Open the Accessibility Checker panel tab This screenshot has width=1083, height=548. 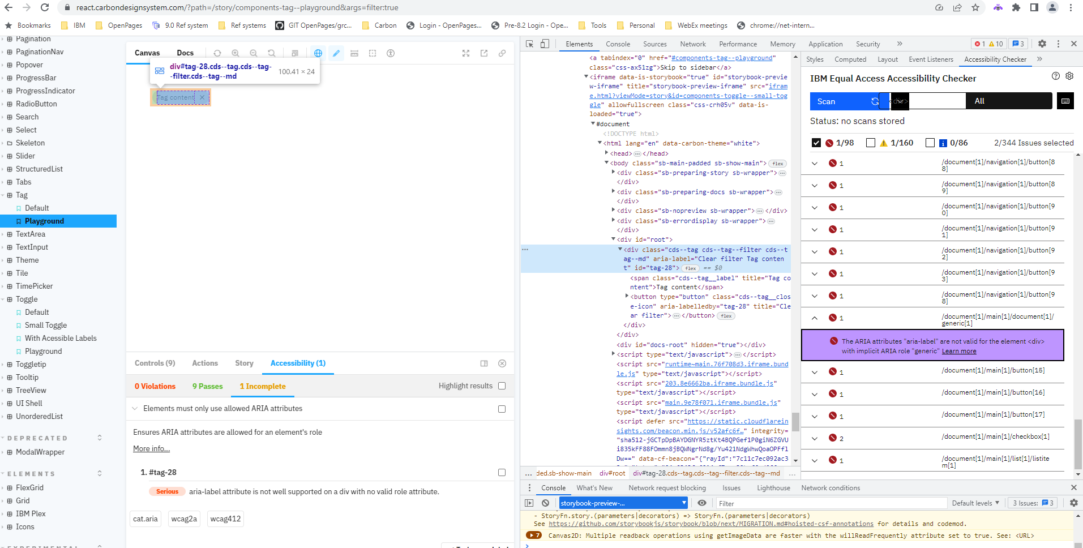995,59
